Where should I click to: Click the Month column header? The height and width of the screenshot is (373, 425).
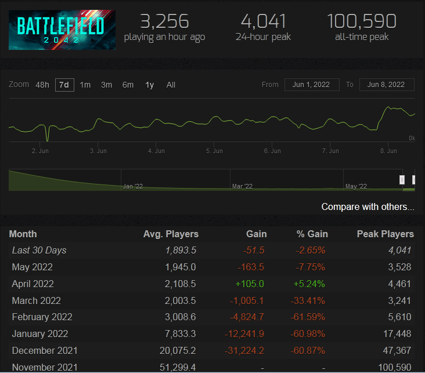click(x=23, y=234)
